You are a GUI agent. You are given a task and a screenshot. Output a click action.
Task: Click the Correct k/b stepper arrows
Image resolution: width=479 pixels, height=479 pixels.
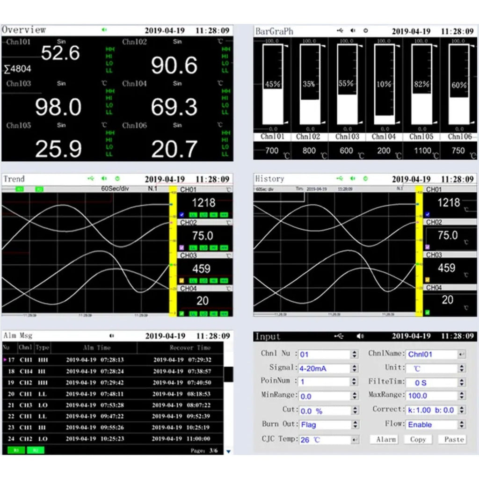462,410
